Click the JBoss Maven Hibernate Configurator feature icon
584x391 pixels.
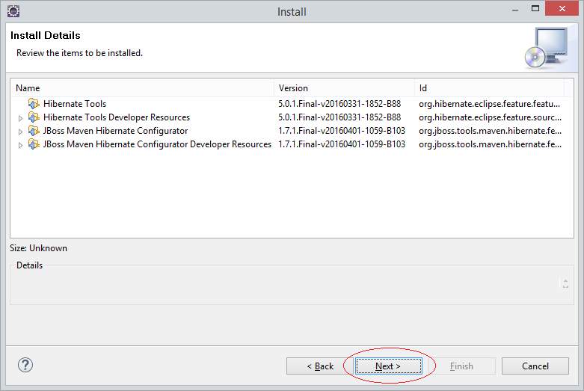pyautogui.click(x=34, y=131)
